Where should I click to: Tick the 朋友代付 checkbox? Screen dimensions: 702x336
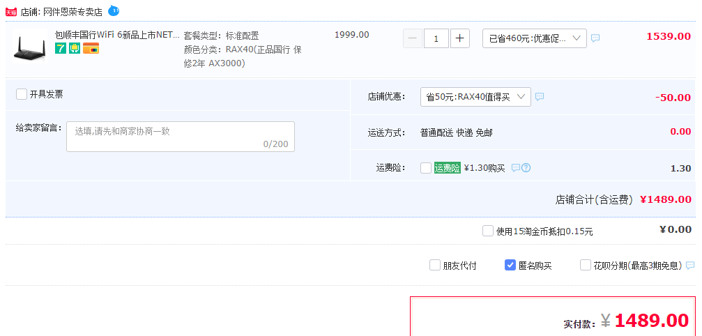(435, 265)
